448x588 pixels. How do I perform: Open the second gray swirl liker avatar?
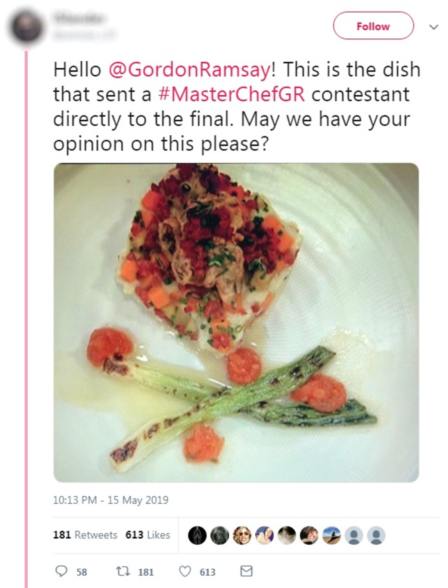point(220,535)
